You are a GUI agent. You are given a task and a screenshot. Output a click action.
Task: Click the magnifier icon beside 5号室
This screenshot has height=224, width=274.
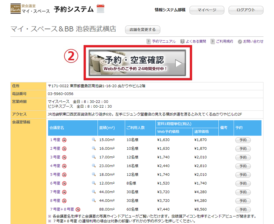[x=94, y=175]
